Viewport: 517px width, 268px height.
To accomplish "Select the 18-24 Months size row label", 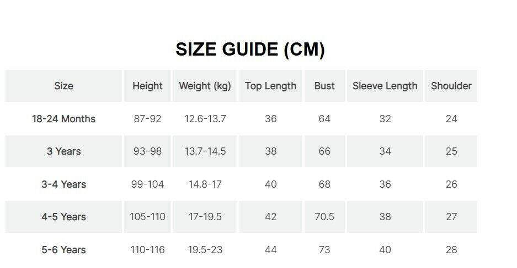I will (x=63, y=119).
